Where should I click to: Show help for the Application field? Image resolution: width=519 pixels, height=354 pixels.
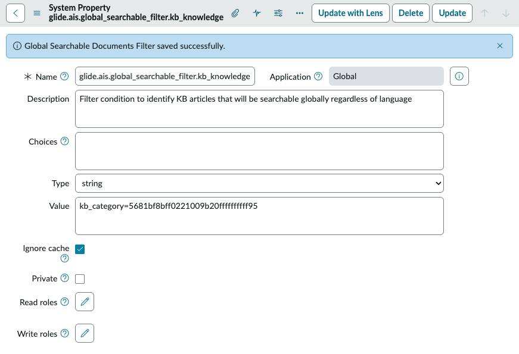pos(318,76)
